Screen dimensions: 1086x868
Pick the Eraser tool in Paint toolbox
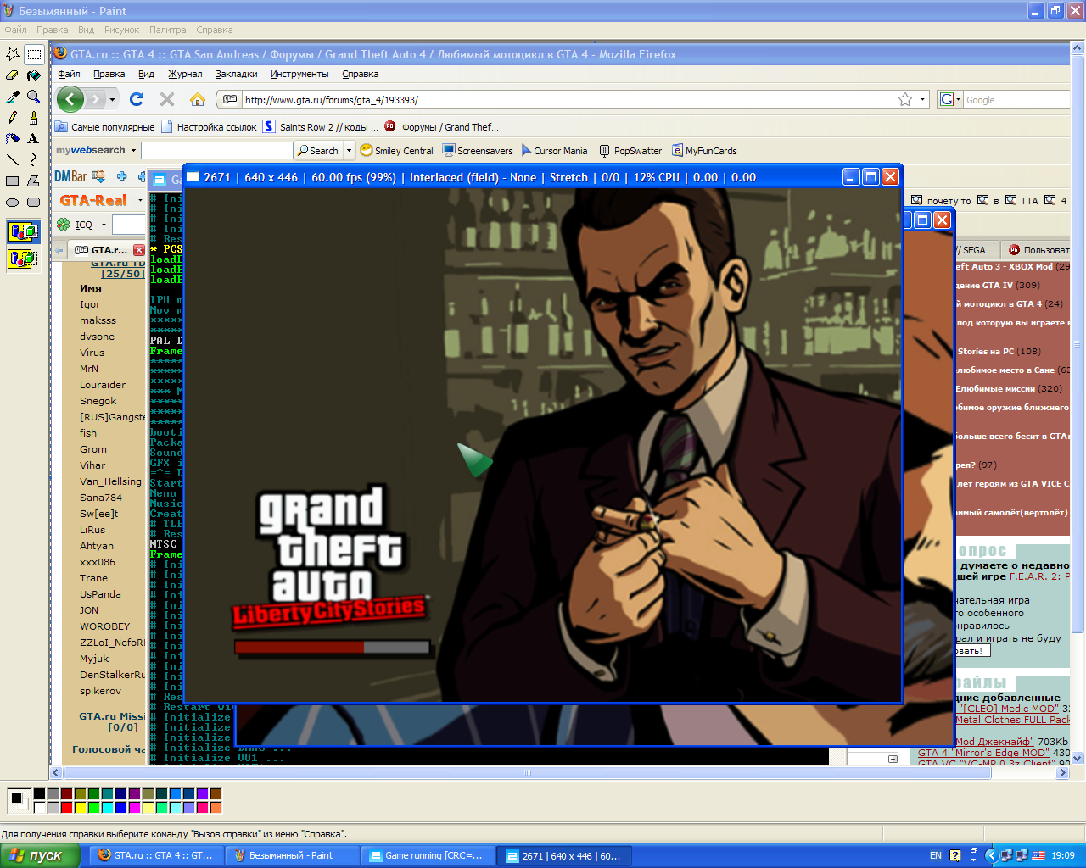click(13, 75)
